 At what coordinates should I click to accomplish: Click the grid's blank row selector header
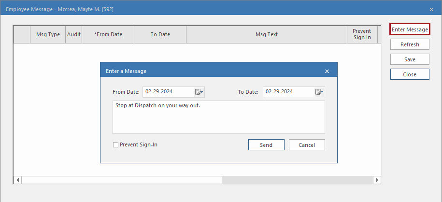tap(22, 34)
